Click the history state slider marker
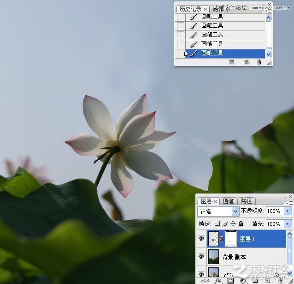The image size is (294, 284). point(186,54)
